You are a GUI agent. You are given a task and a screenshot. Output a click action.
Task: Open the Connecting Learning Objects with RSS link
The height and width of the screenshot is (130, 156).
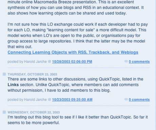tap(73, 52)
